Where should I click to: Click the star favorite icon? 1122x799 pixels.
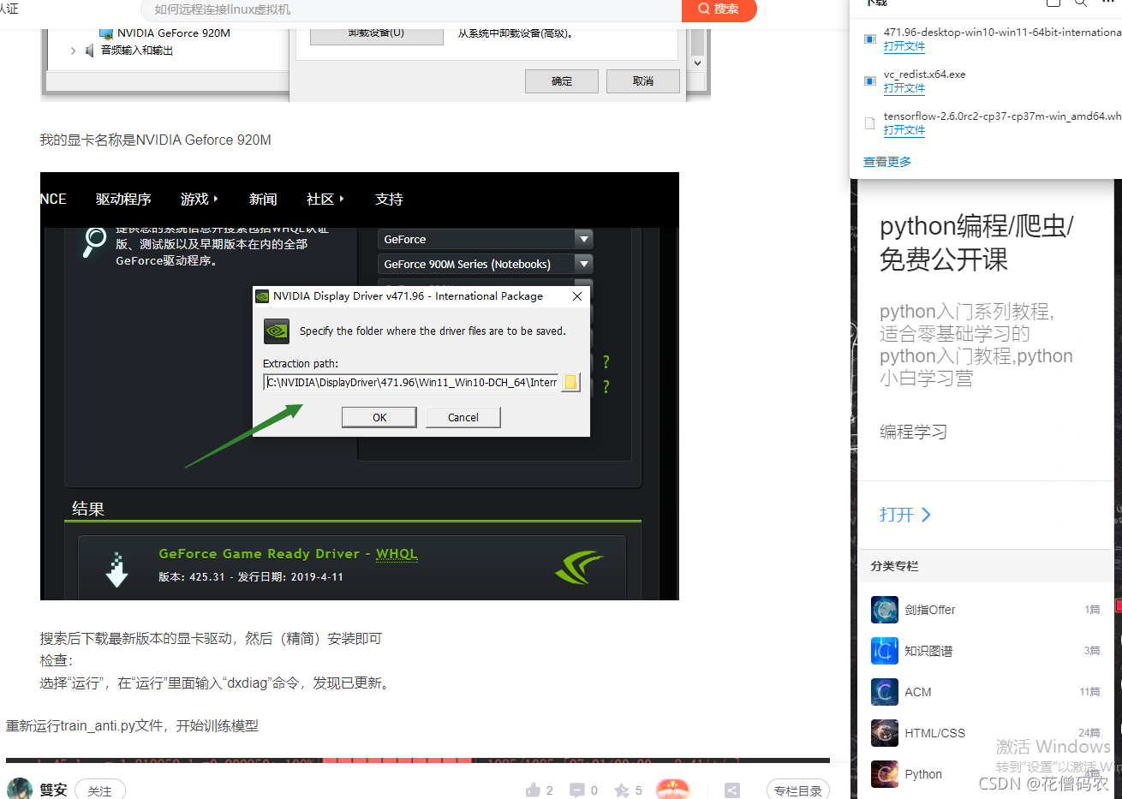click(x=622, y=790)
